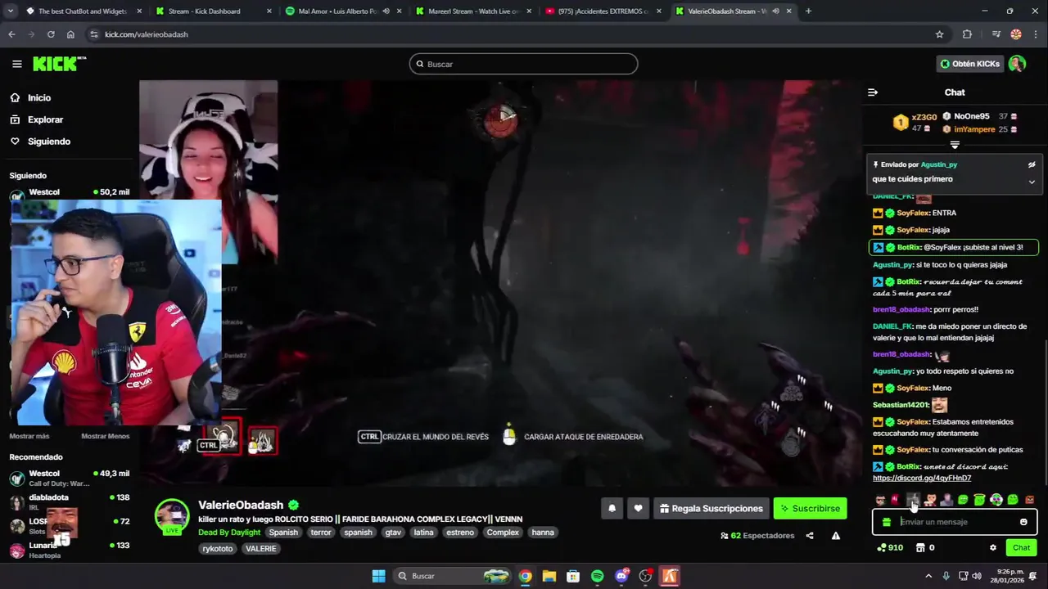
Task: Click the Enviar un mensaje chat input
Action: click(956, 522)
